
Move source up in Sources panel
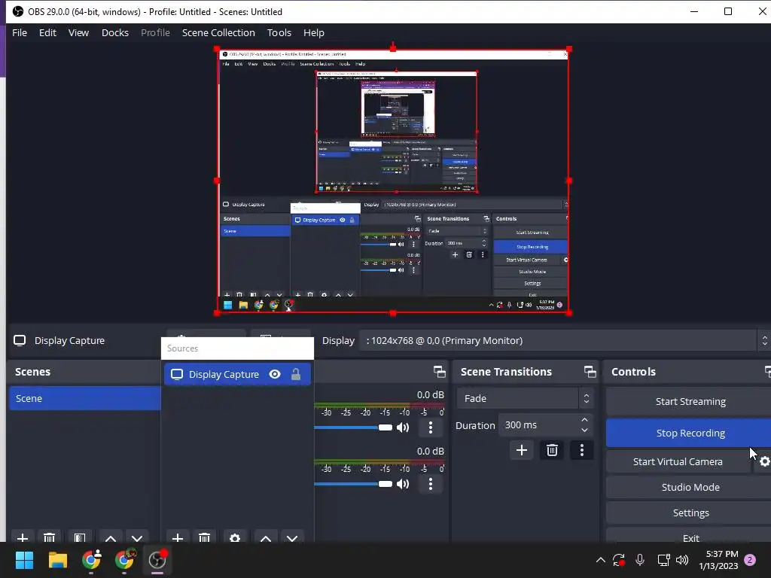(266, 538)
